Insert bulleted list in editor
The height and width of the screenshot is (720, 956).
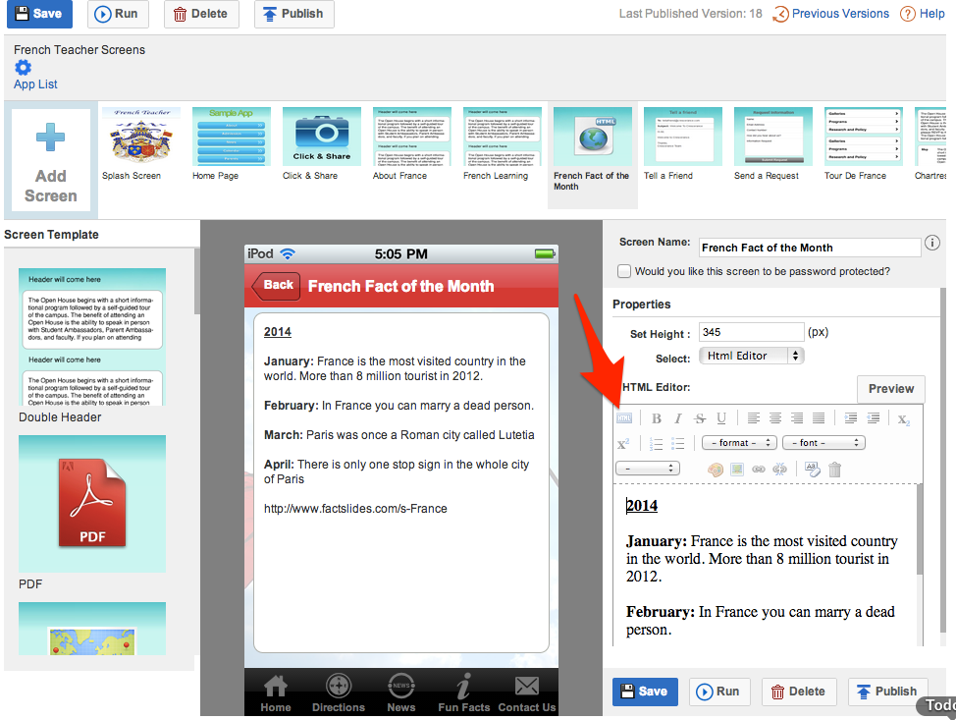(x=677, y=444)
